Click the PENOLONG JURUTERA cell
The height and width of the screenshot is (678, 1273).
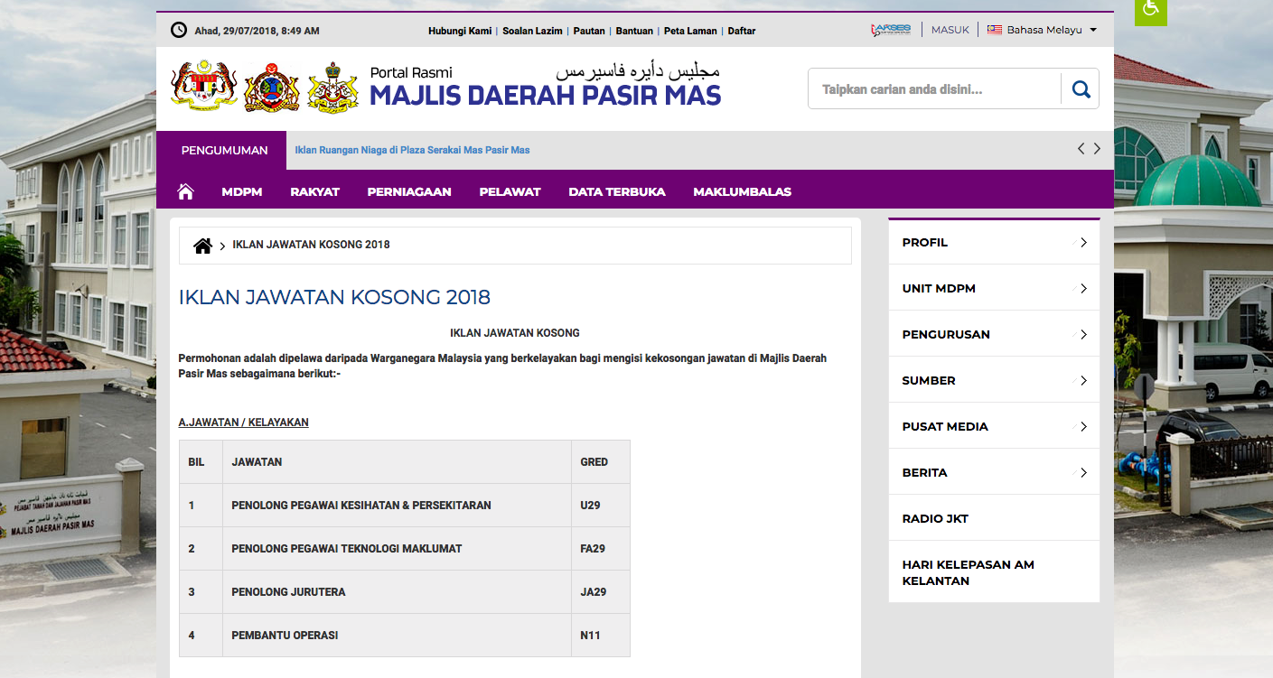click(x=397, y=592)
